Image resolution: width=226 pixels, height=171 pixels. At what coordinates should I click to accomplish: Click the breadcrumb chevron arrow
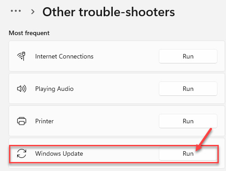(32, 12)
